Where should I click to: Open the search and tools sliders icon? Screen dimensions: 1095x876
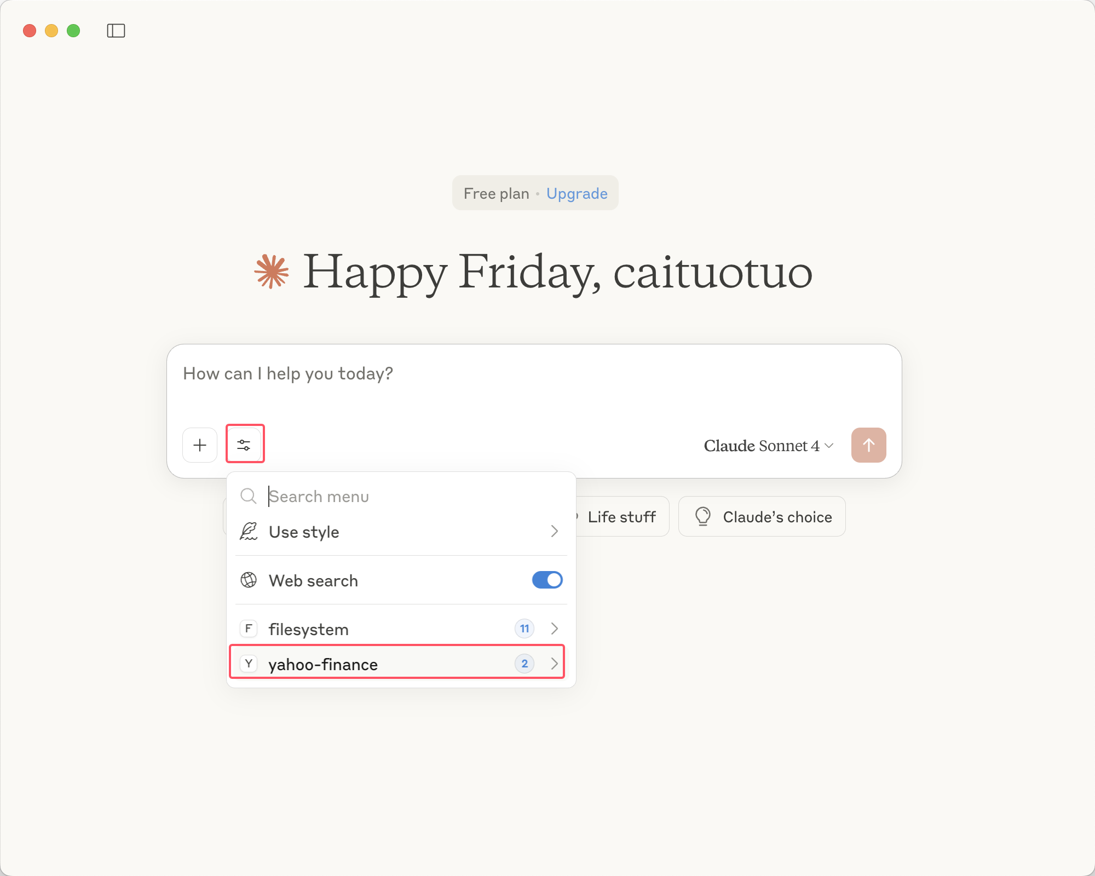click(x=244, y=445)
